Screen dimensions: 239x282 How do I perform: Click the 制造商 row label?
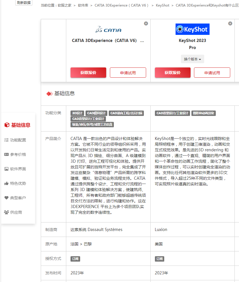coord(51,230)
